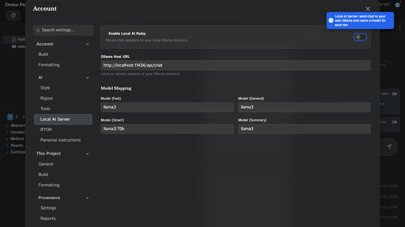Jump to Abstract in the outline
This screenshot has height=227, width=405.
(x=18, y=125)
